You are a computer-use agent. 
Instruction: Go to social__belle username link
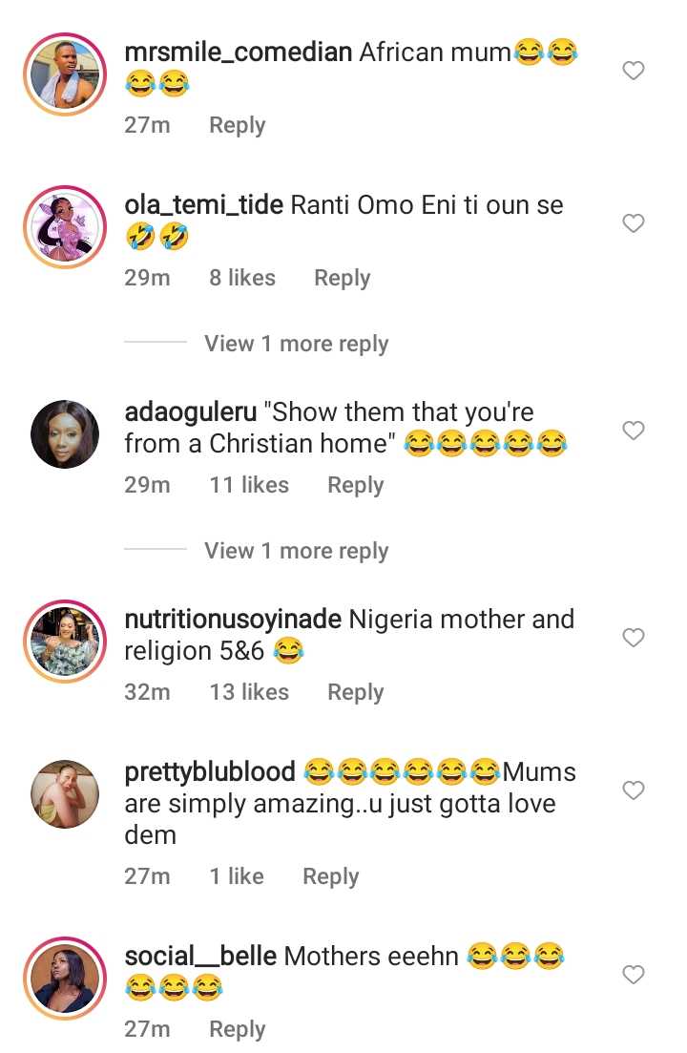pyautogui.click(x=200, y=956)
